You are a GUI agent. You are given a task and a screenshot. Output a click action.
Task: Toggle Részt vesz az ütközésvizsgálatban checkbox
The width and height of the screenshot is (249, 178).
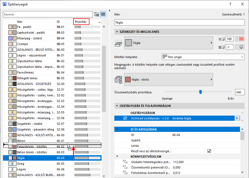(x=209, y=151)
